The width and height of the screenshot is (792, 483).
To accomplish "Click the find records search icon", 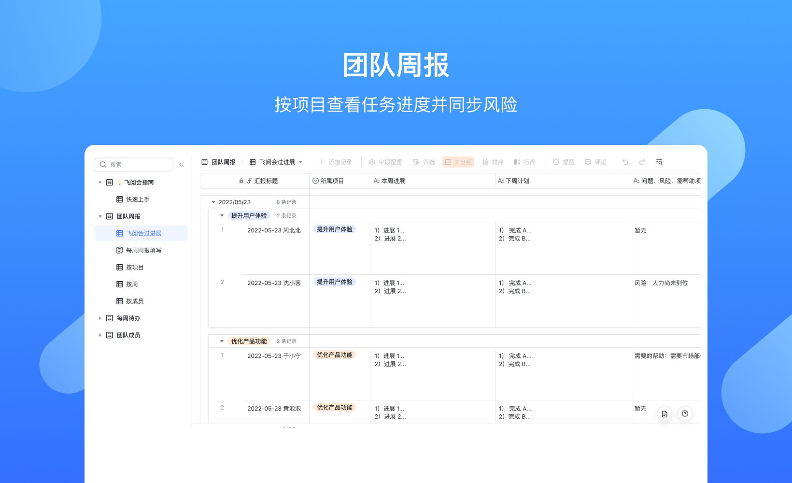I will tap(659, 162).
